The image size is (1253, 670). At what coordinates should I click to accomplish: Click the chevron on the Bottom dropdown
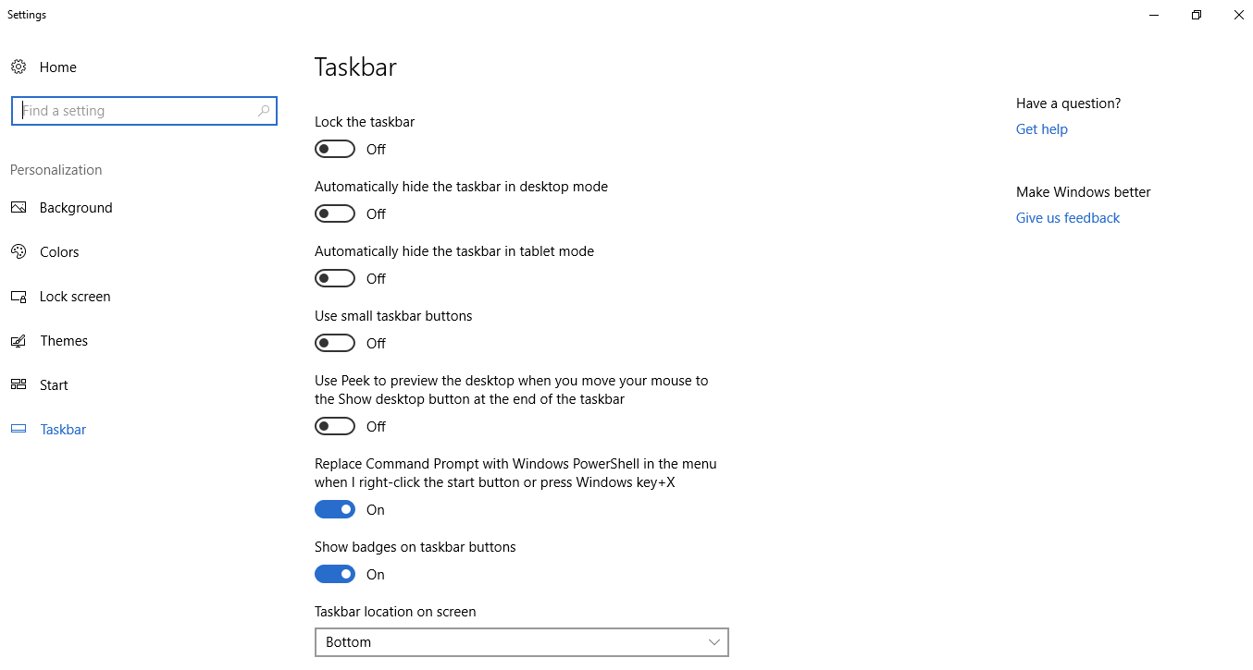(713, 642)
